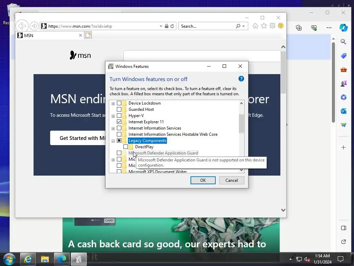Image resolution: width=354 pixels, height=266 pixels.
Task: Cancel the Windows Features dialog
Action: 232,180
